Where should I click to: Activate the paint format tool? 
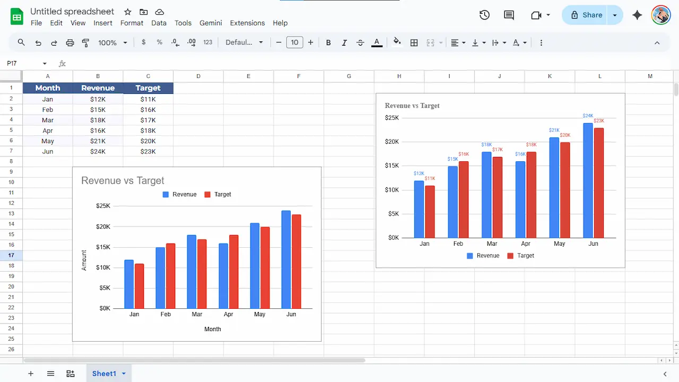(86, 42)
